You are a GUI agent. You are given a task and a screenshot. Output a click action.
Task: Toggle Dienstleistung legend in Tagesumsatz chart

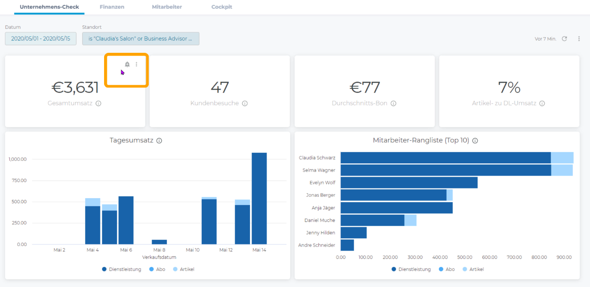click(x=122, y=269)
